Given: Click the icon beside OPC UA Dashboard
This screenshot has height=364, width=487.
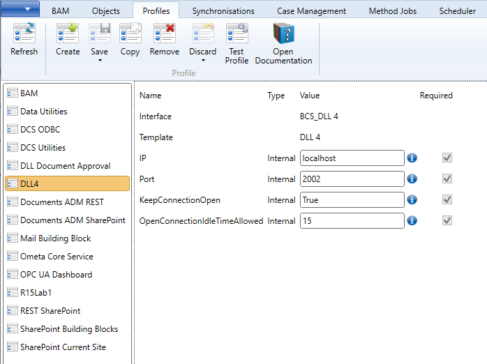Looking at the screenshot, I should pos(13,275).
